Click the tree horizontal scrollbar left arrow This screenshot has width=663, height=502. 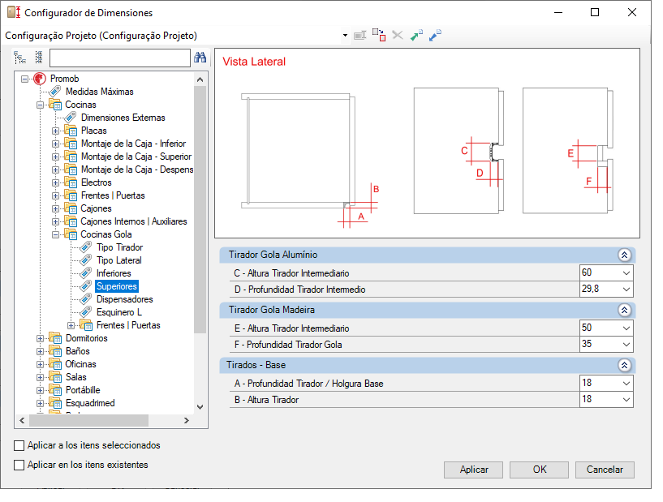tap(22, 420)
